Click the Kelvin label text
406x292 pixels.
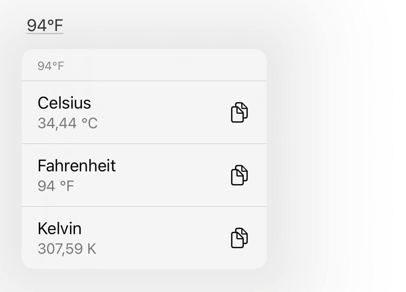click(x=59, y=228)
